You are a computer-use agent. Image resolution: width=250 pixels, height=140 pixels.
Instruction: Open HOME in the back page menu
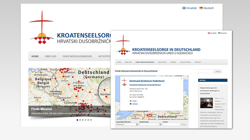coord(35,56)
